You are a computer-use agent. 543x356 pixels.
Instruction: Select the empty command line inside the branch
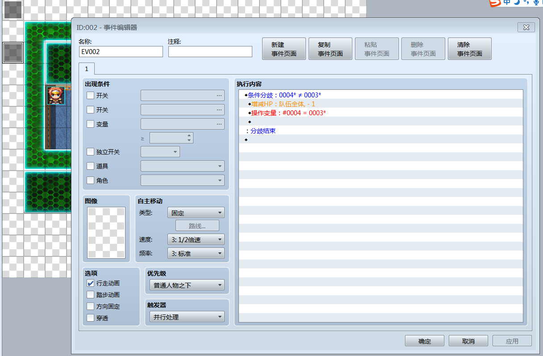(x=381, y=121)
